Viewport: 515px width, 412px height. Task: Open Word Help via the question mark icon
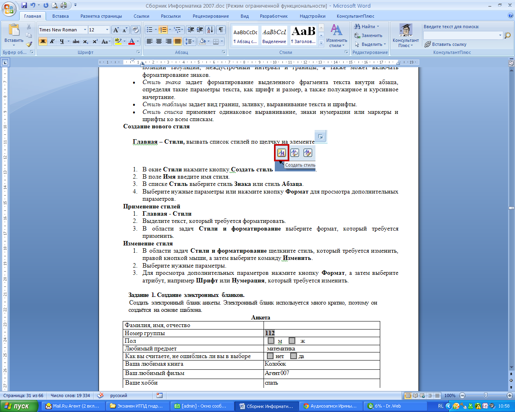[x=511, y=16]
